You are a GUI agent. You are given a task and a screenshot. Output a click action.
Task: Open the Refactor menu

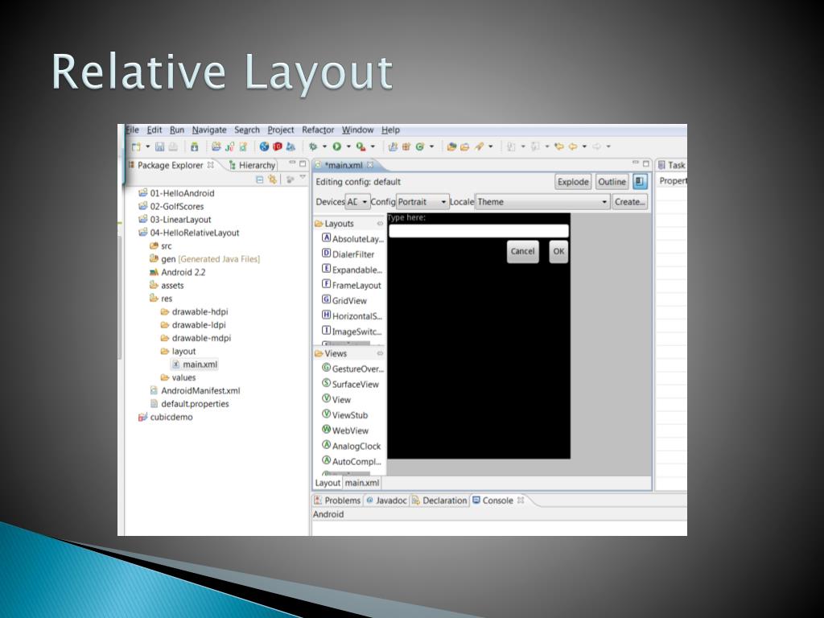(x=318, y=130)
